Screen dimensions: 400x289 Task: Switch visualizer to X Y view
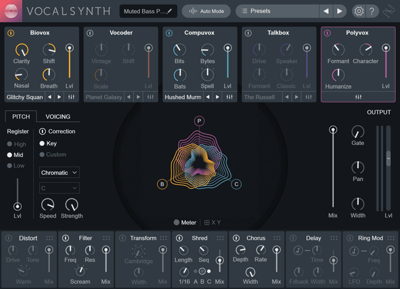pos(213,222)
